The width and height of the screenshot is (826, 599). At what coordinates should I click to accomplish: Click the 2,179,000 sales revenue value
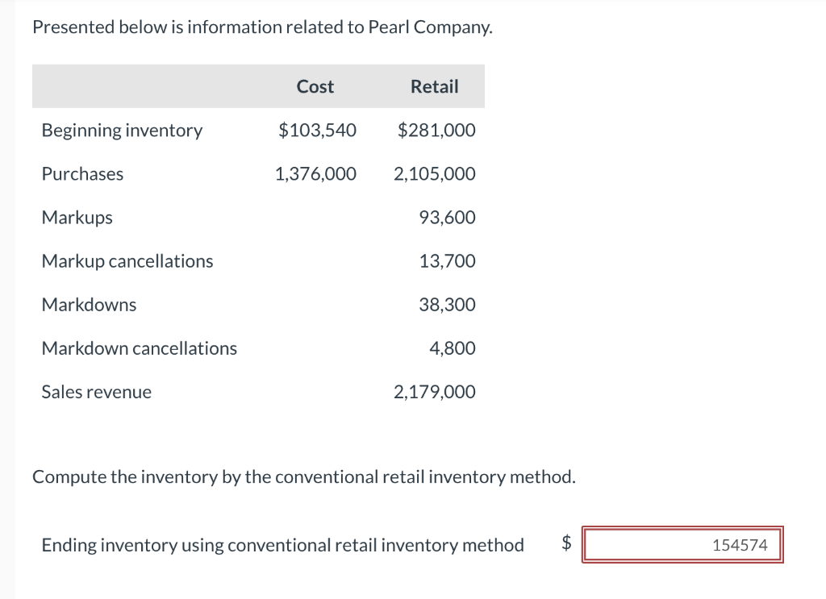[435, 391]
